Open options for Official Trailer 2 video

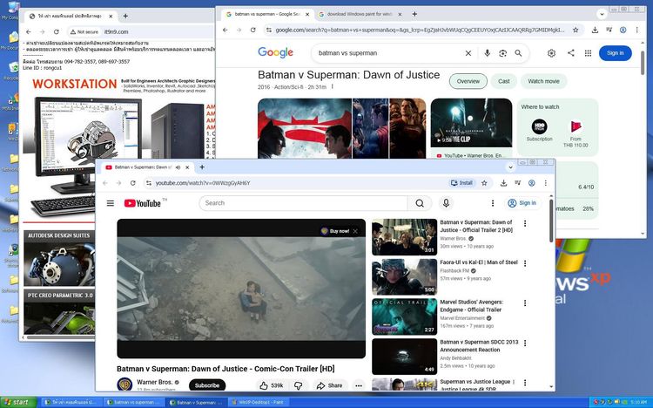click(525, 223)
